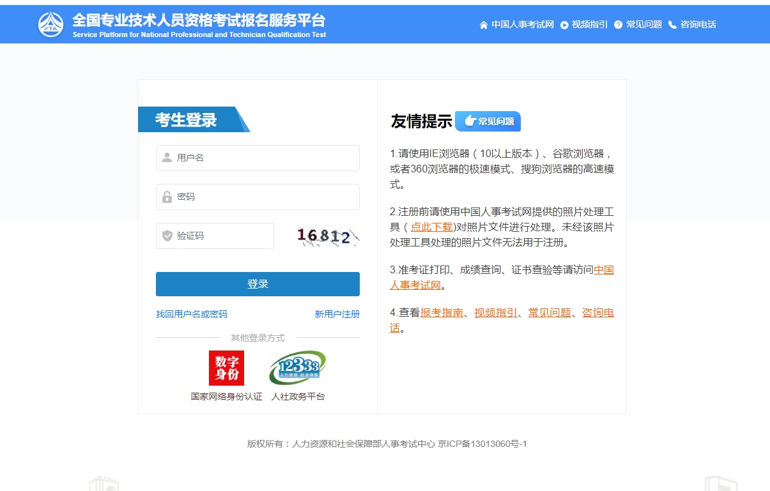Click the 16812 captcha image to refresh
This screenshot has height=491, width=770.
click(326, 236)
